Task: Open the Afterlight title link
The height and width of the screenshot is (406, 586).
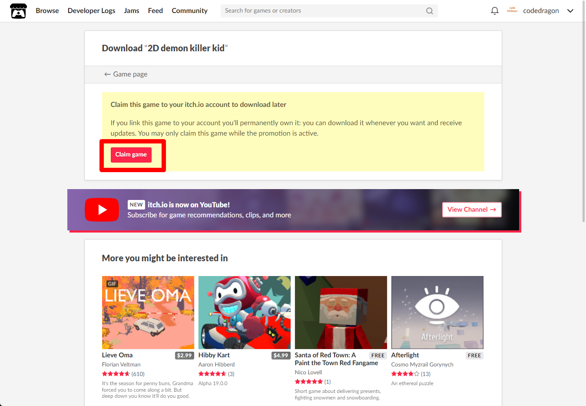Action: [x=405, y=355]
